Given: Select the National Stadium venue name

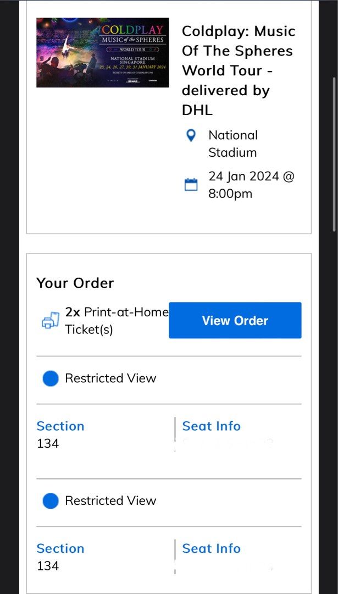Looking at the screenshot, I should [x=232, y=144].
